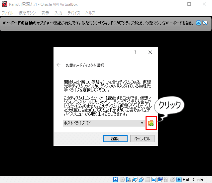212x183 pixels.
Task: Click the don't-show-again notification icon
Action: tap(205, 23)
